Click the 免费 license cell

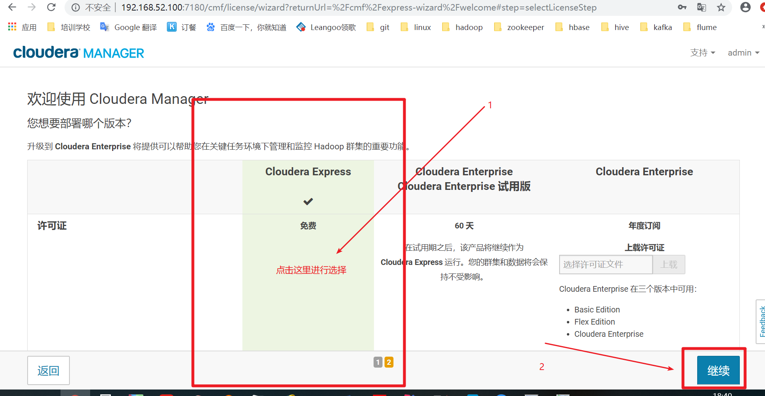pyautogui.click(x=308, y=226)
